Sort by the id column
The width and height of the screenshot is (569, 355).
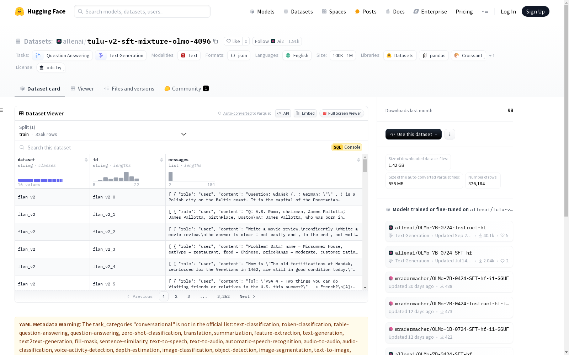pos(161,160)
